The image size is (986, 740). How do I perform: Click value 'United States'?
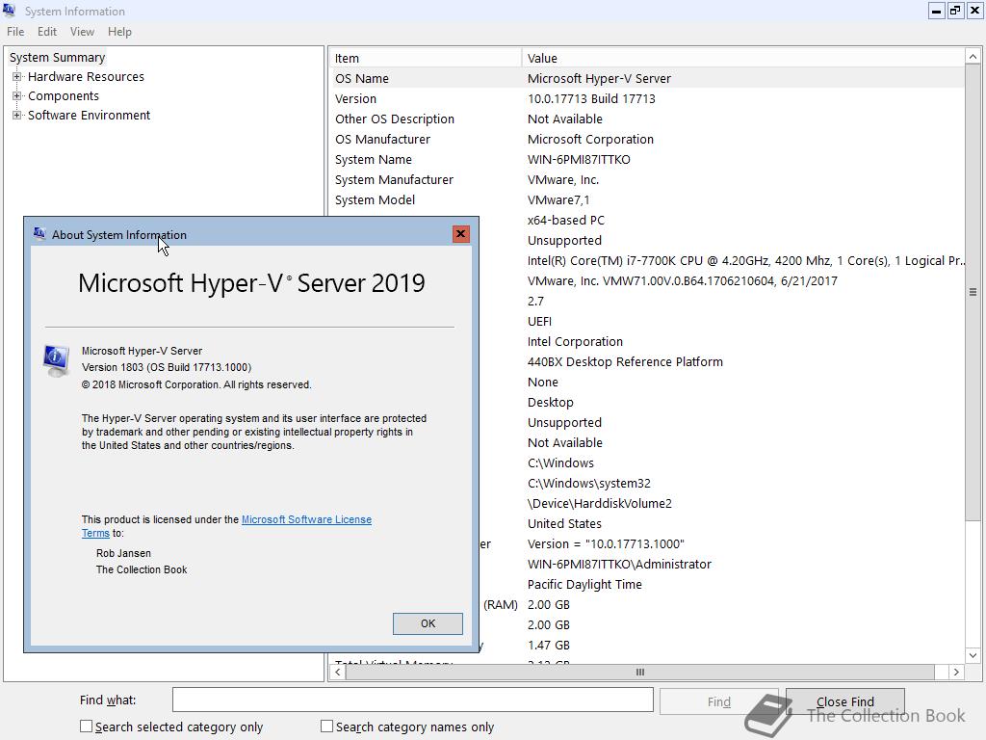564,523
